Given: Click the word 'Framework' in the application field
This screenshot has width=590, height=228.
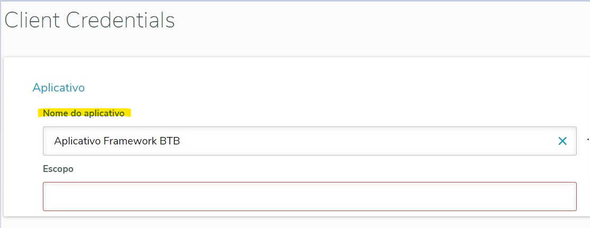Looking at the screenshot, I should point(131,141).
